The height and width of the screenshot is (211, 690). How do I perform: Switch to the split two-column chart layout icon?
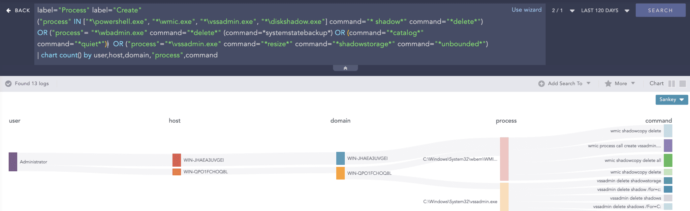[671, 84]
